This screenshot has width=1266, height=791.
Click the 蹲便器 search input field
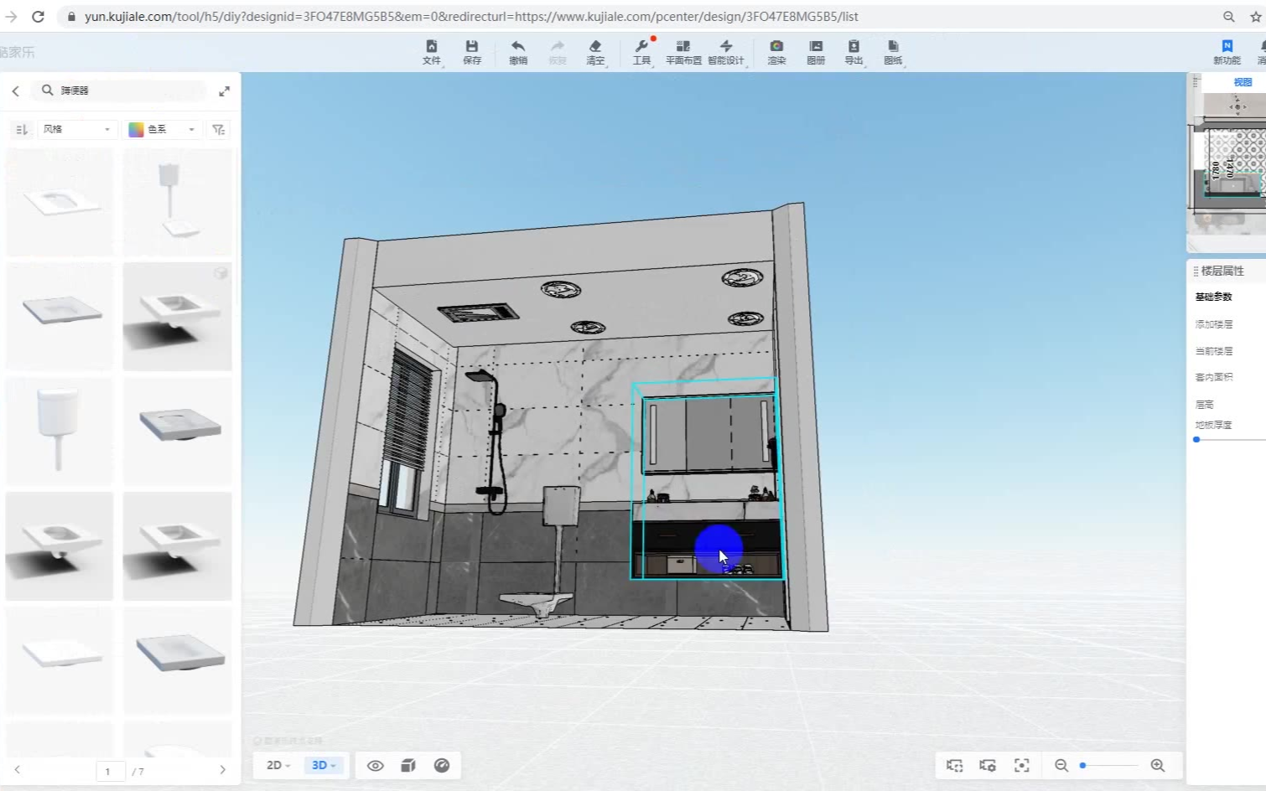[x=126, y=90]
